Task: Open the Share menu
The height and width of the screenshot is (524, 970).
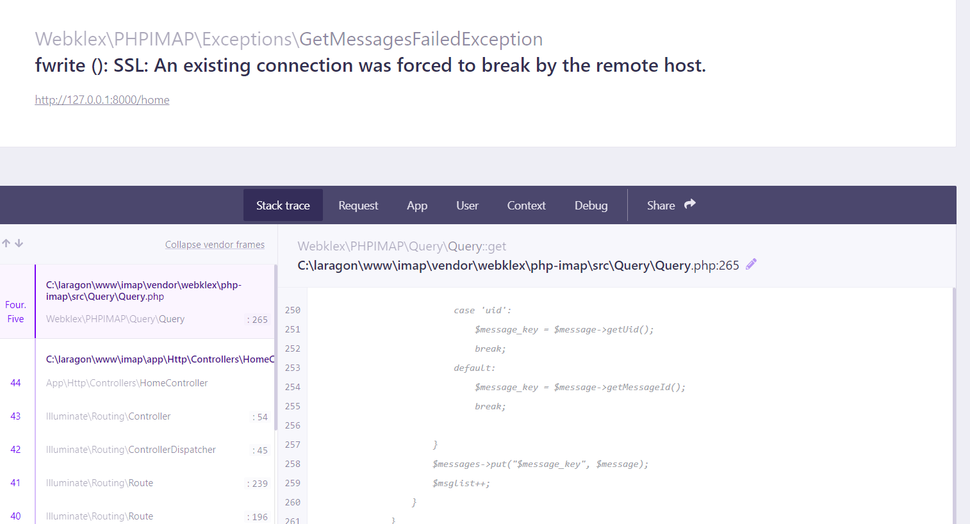Action: (671, 205)
